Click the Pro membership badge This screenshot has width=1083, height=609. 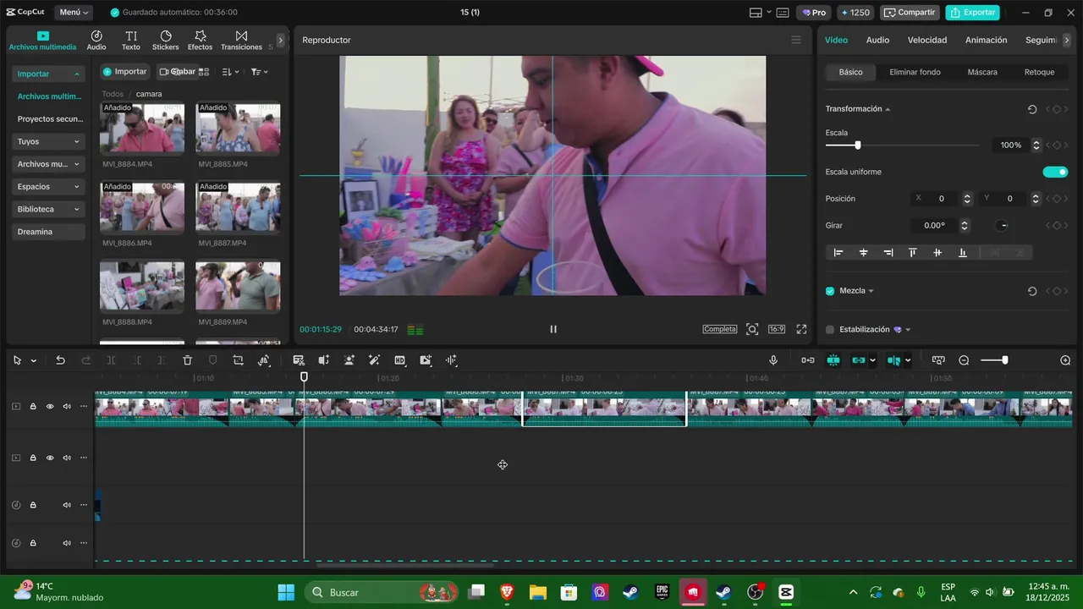coord(814,13)
